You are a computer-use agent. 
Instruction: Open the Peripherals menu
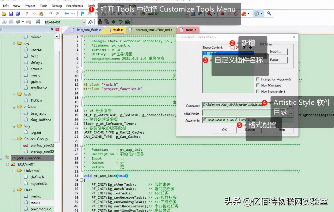(x=74, y=6)
